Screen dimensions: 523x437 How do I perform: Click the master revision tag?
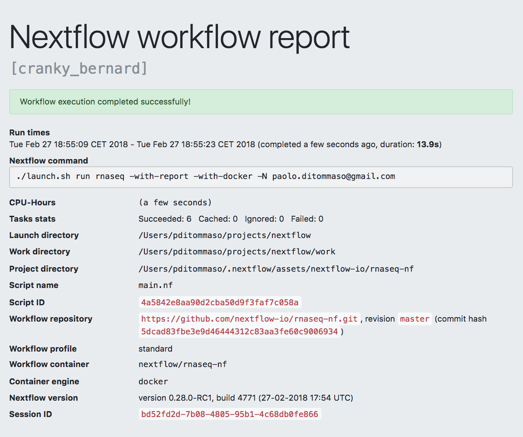(x=414, y=319)
